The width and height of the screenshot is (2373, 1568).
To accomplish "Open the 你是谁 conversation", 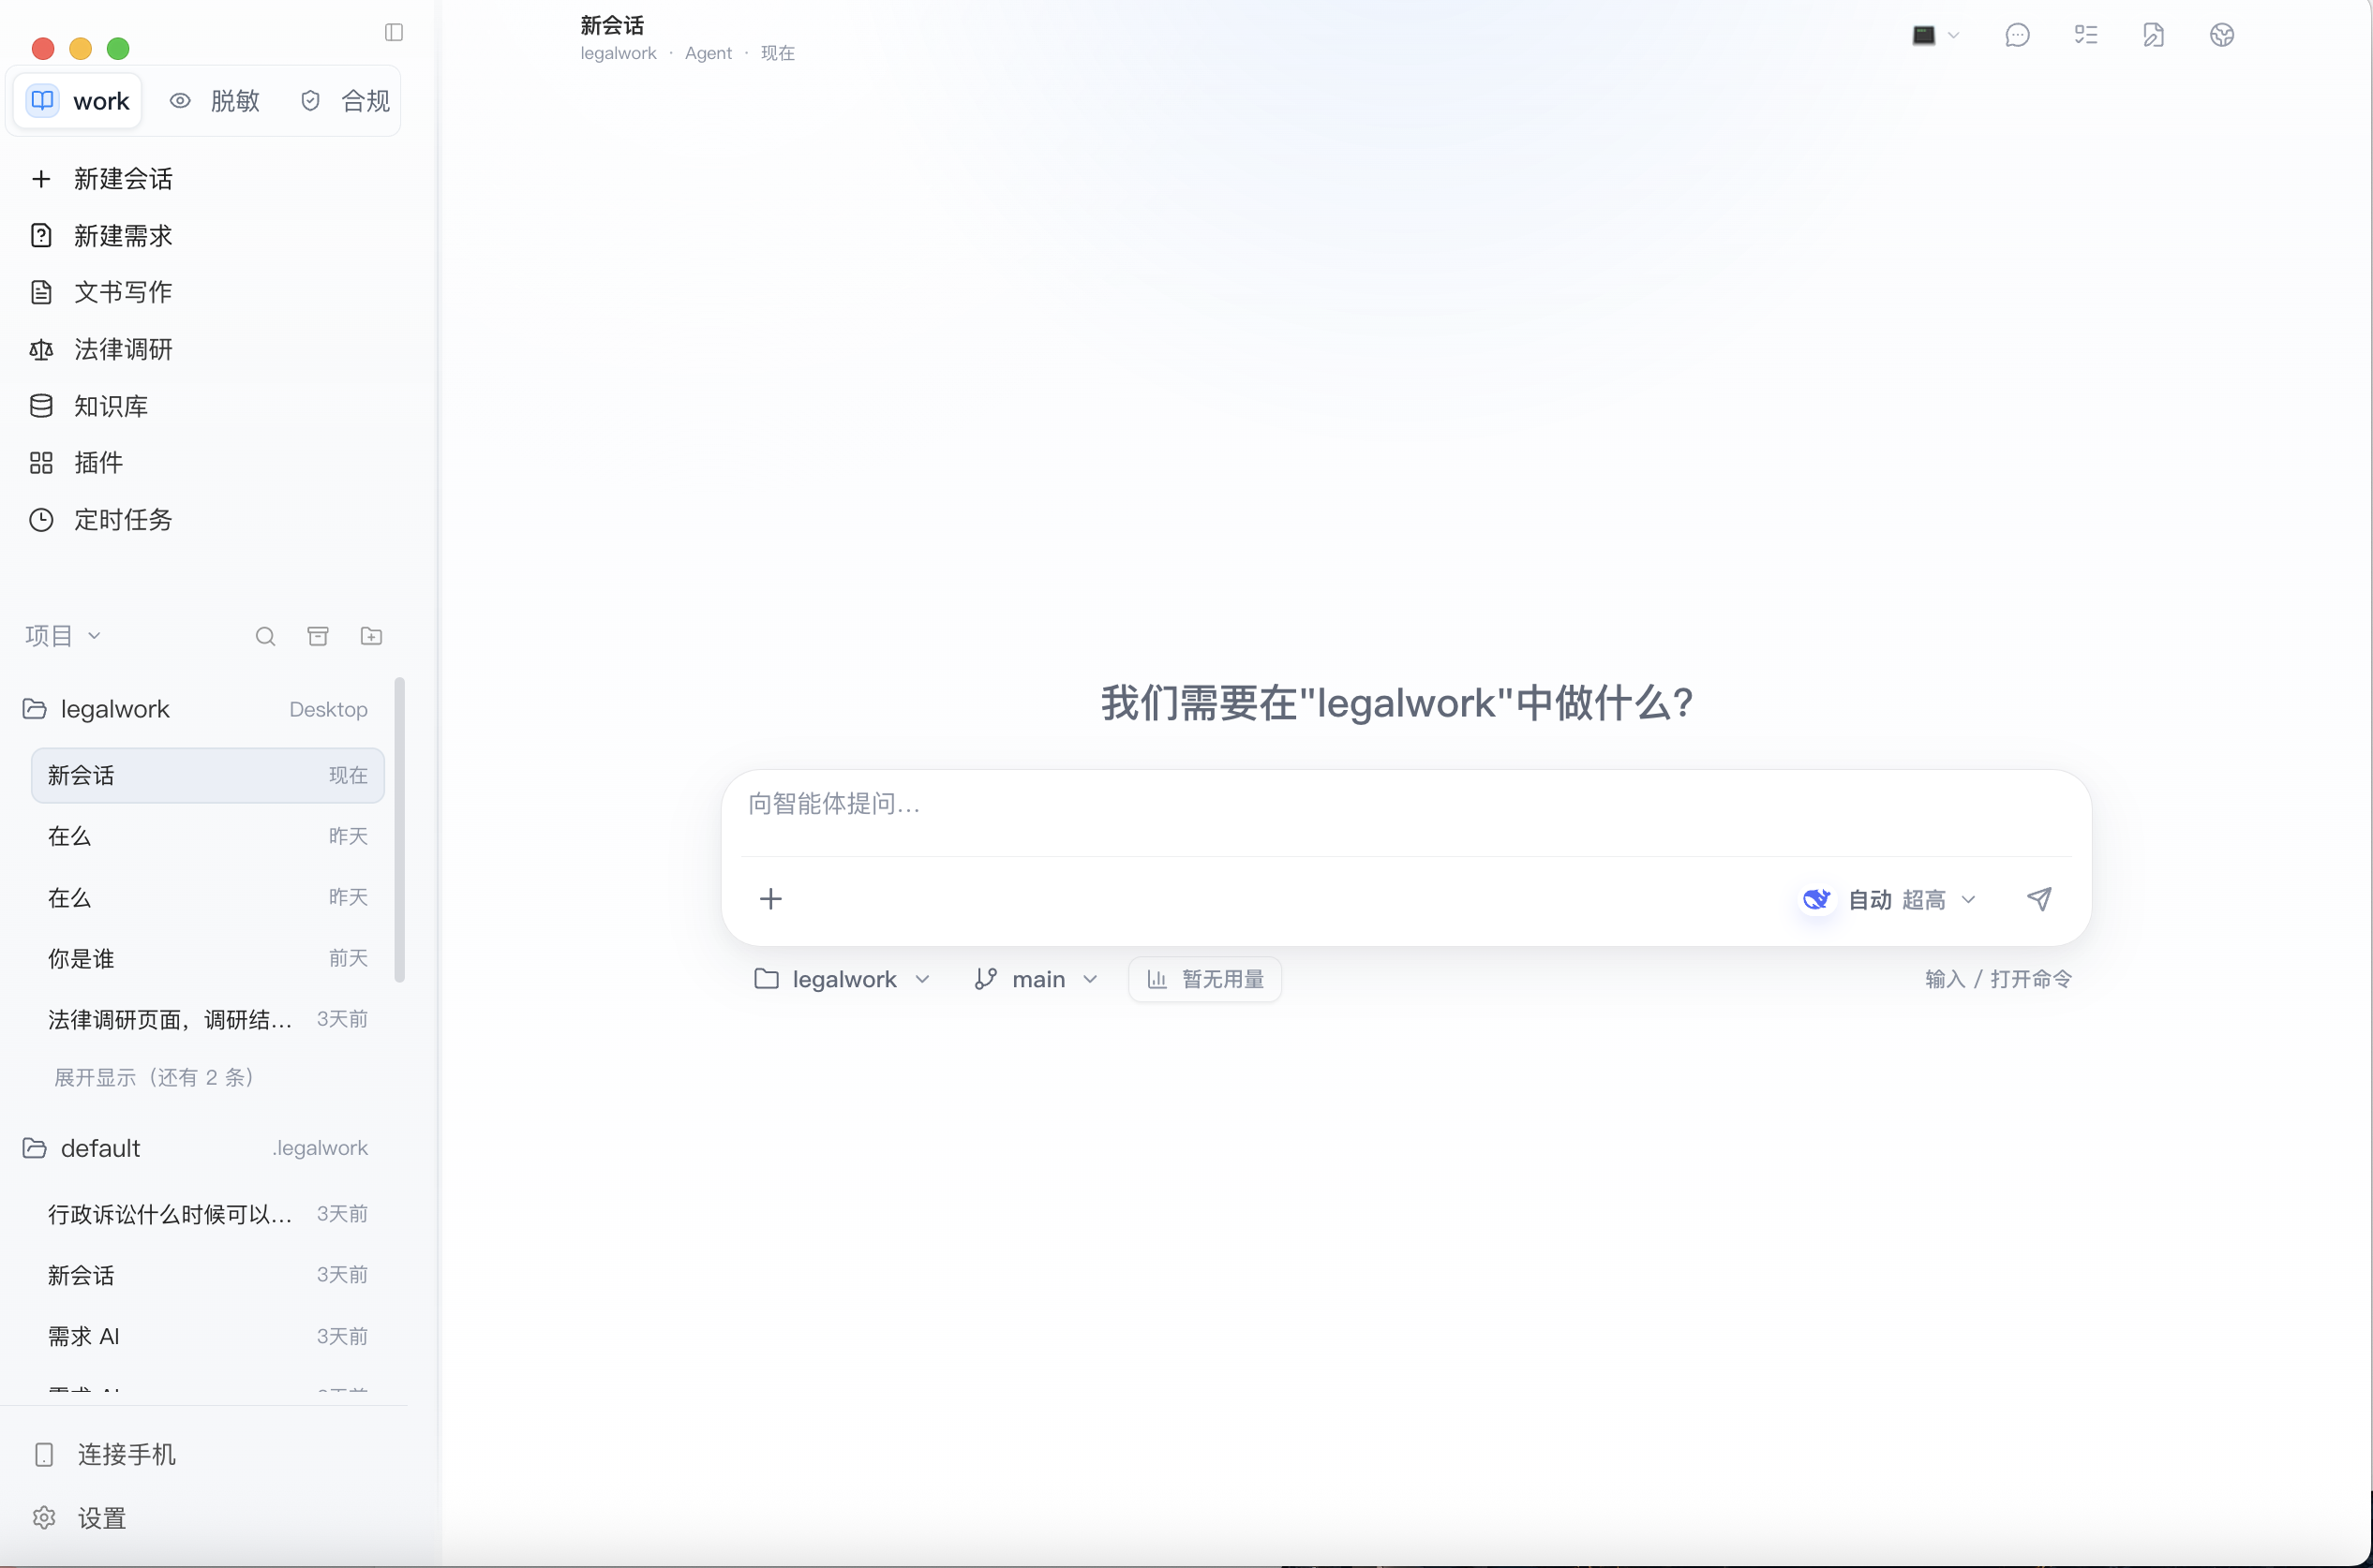I will coord(207,958).
